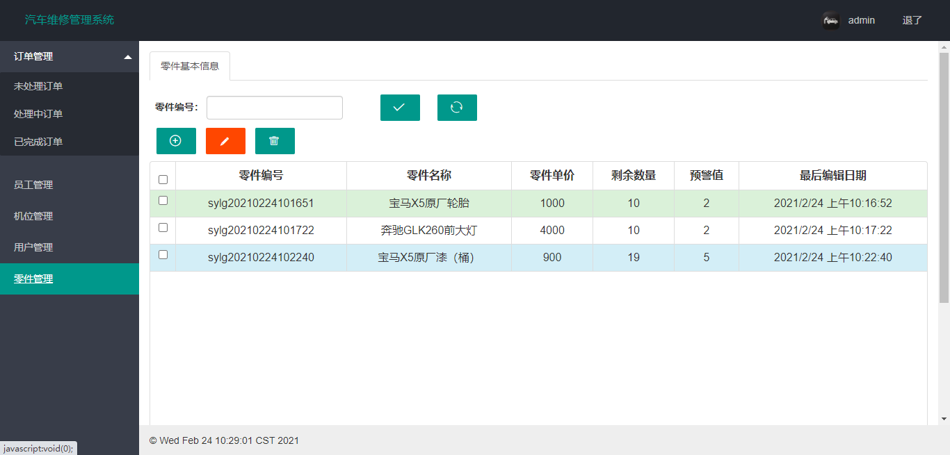Click the footer timestamp text
The image size is (950, 455).
[224, 440]
